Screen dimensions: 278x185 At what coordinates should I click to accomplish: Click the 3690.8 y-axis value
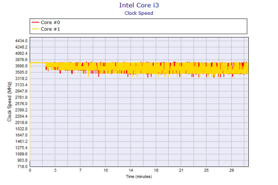pyautogui.click(x=21, y=66)
